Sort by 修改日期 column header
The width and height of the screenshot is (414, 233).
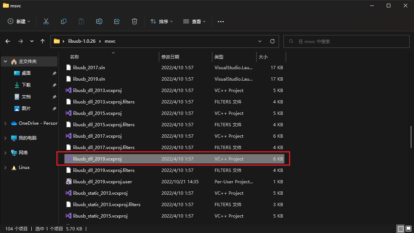click(170, 57)
